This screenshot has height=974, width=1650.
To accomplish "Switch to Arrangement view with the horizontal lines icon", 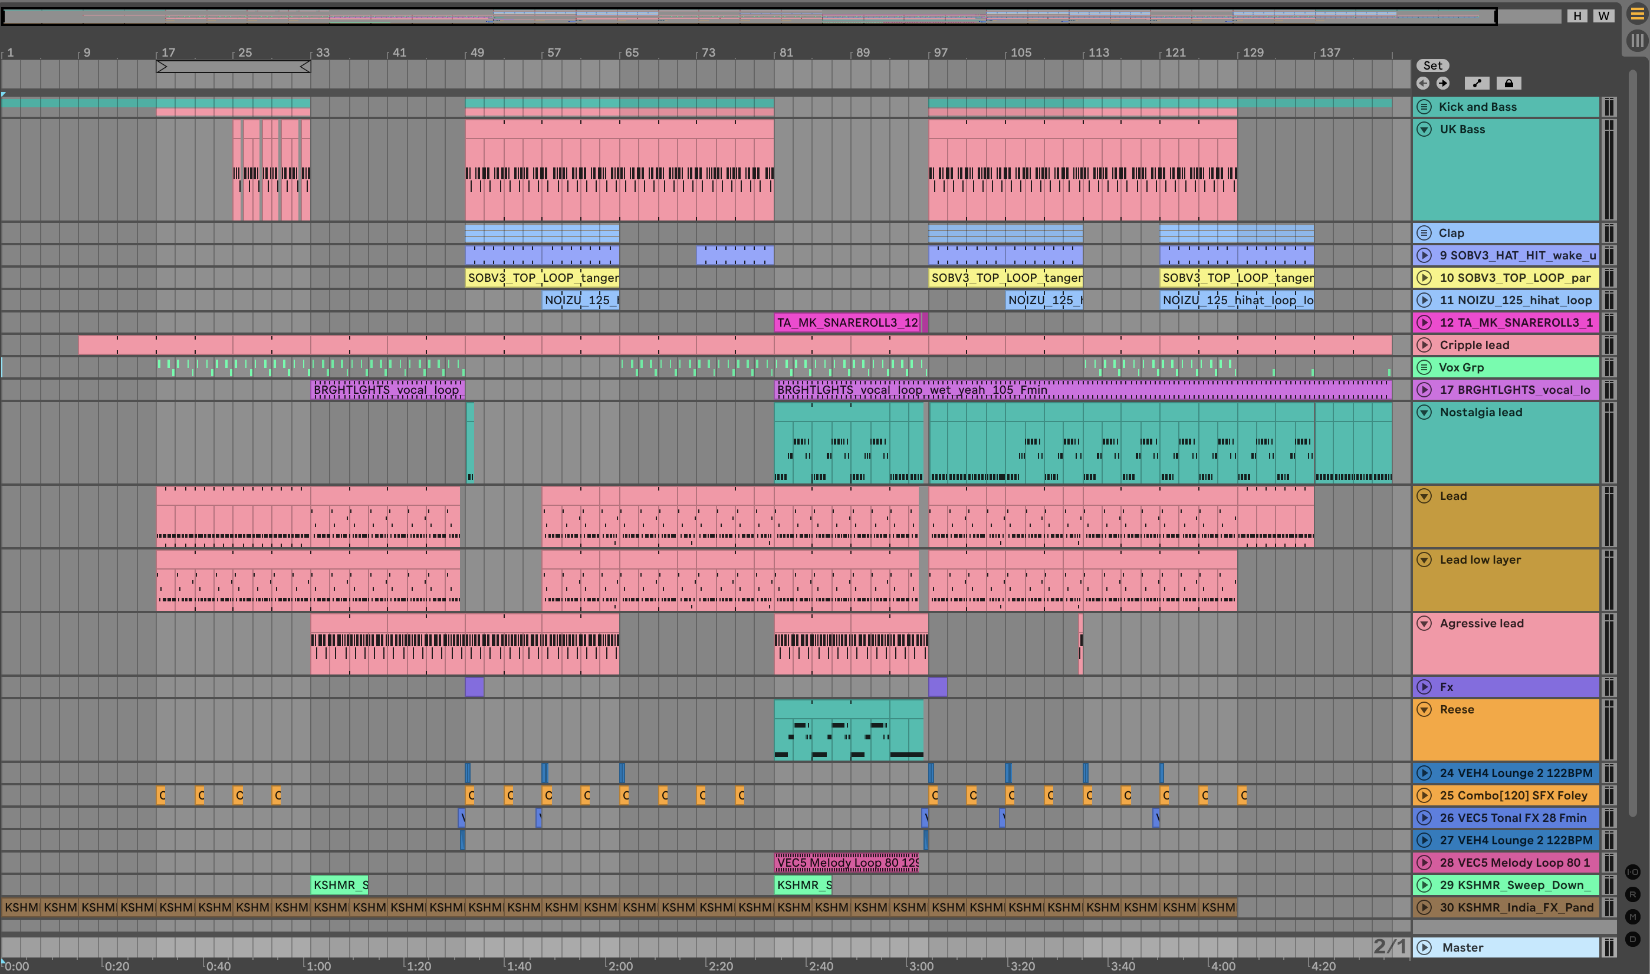I will coord(1638,14).
